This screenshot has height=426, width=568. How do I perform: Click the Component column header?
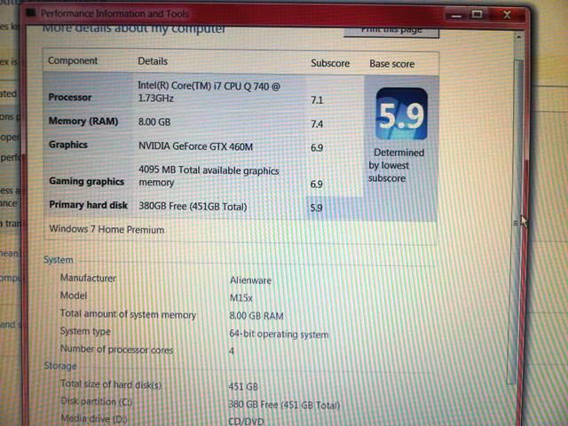(x=73, y=60)
